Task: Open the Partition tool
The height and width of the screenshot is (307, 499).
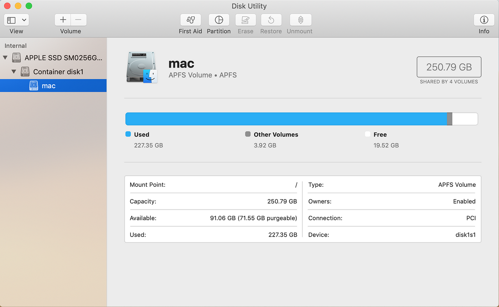Action: (x=219, y=20)
